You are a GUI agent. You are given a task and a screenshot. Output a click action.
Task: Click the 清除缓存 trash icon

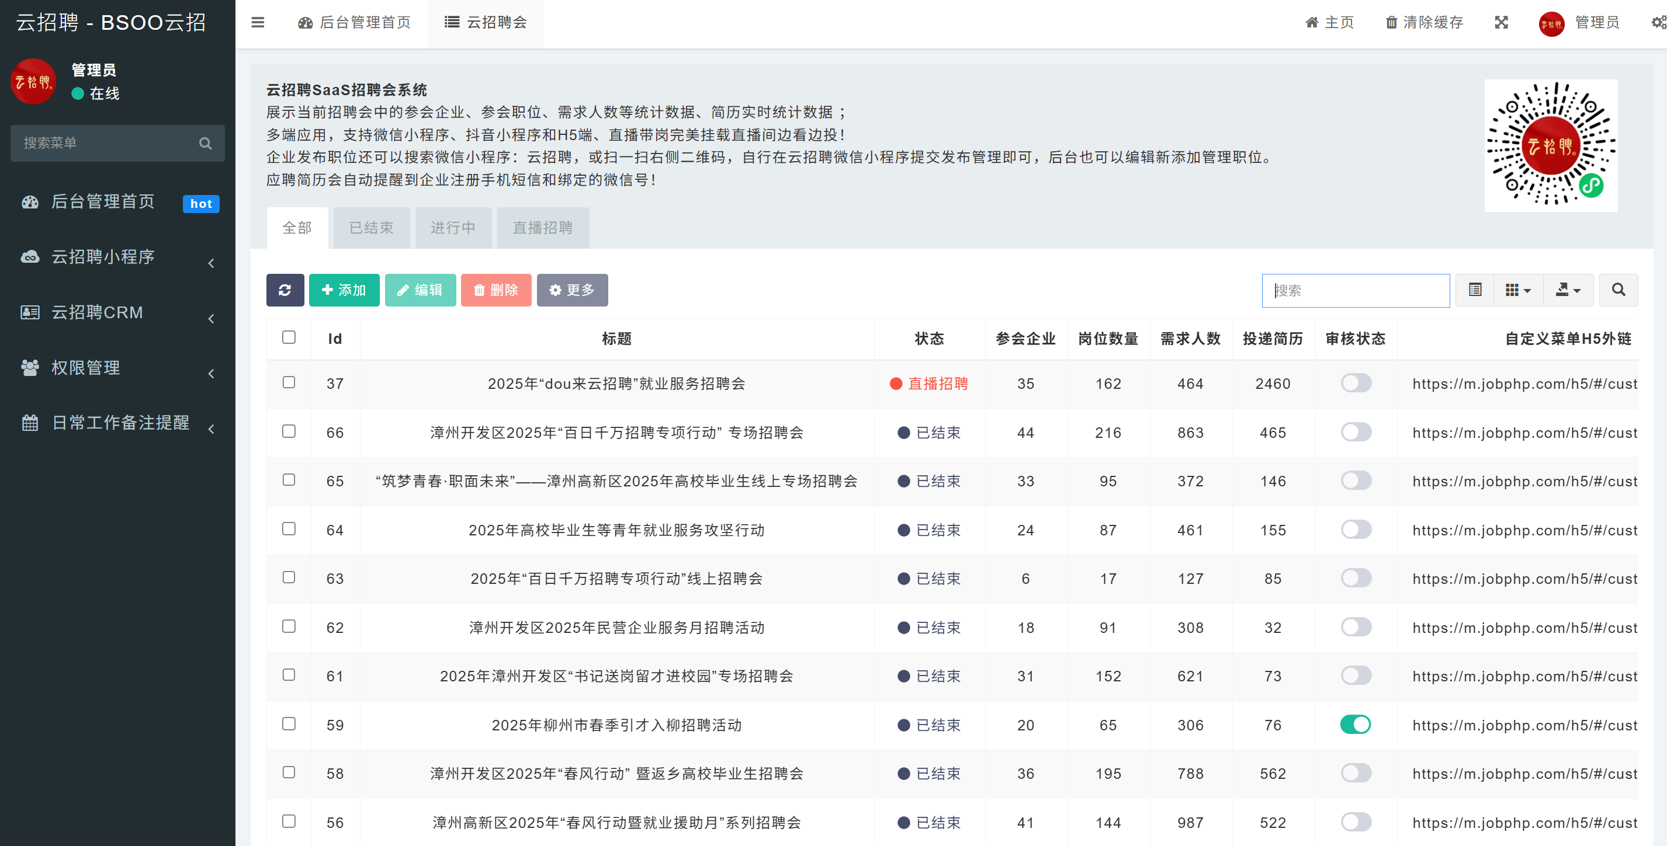[x=1391, y=22]
